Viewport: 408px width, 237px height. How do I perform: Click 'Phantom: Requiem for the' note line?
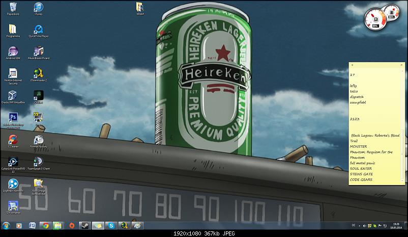[x=371, y=152]
